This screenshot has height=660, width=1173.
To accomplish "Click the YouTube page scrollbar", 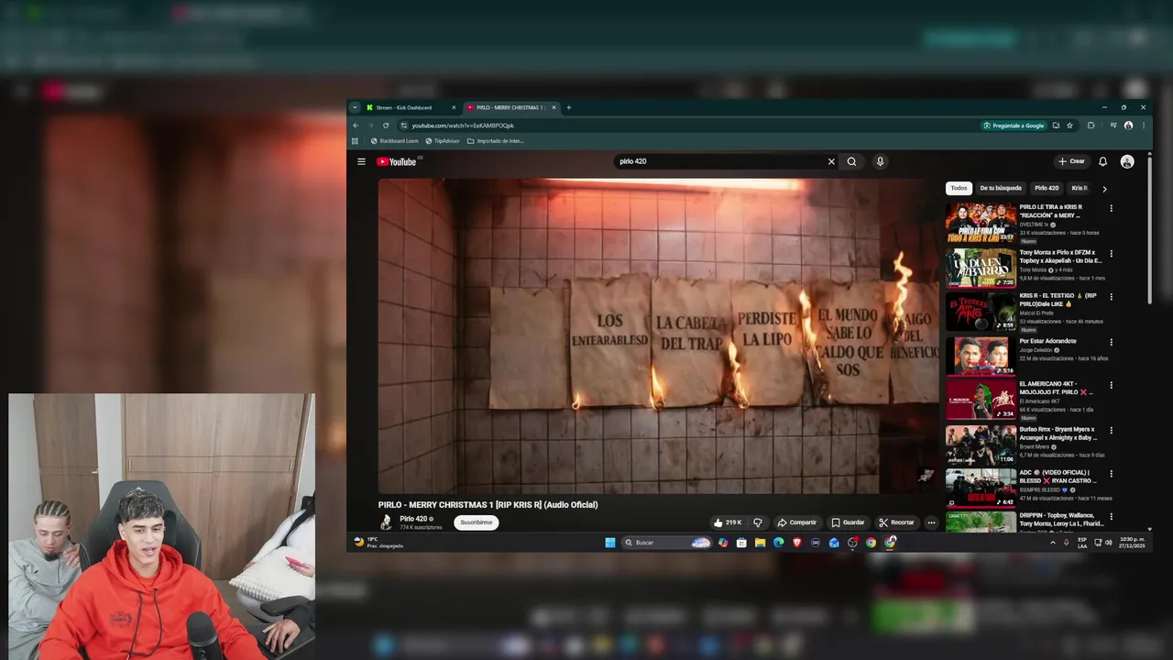I will point(1149,229).
